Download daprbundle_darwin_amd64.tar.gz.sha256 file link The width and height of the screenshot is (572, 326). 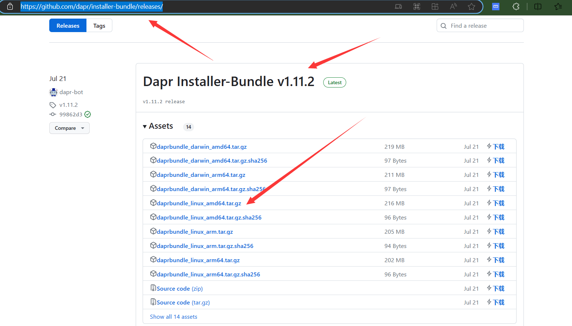coord(212,161)
